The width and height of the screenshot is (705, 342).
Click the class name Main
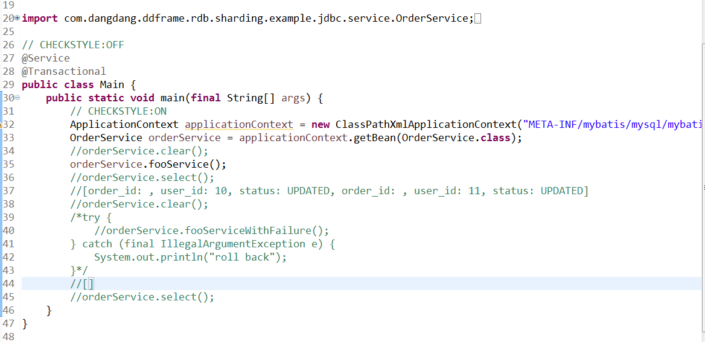tap(112, 85)
